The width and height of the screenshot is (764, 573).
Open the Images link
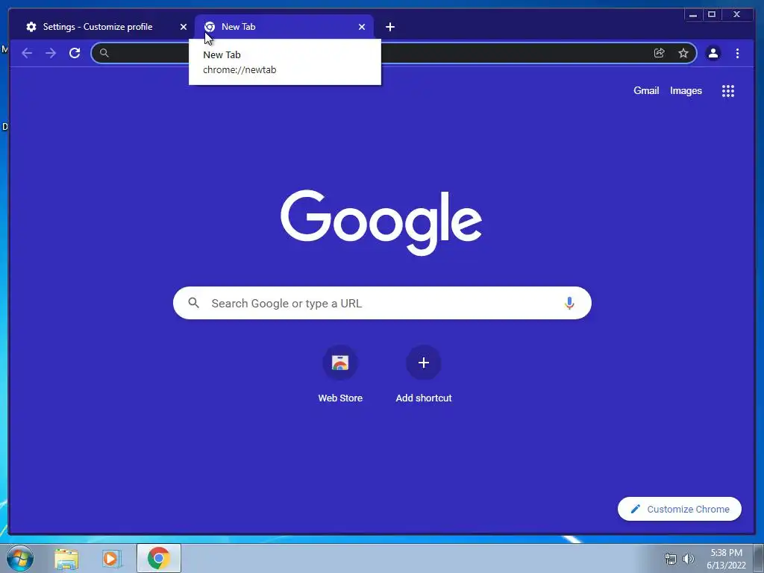tap(686, 90)
